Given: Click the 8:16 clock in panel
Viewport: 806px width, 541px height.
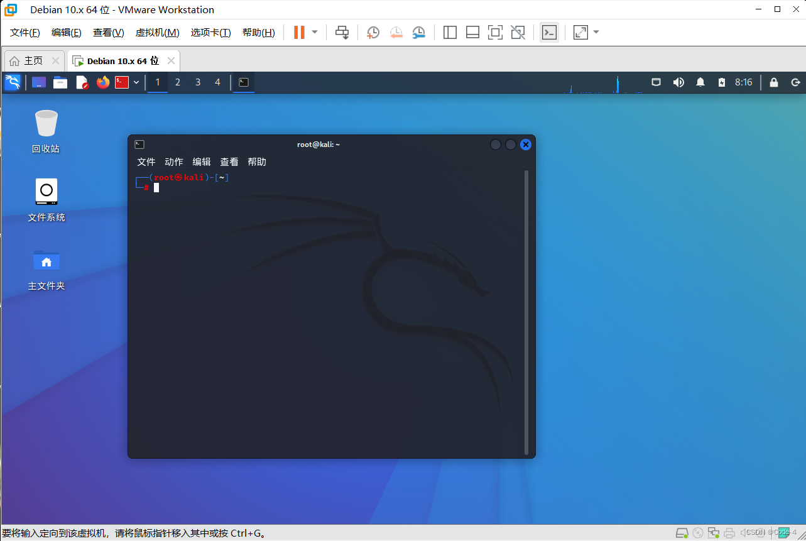Looking at the screenshot, I should click(744, 82).
